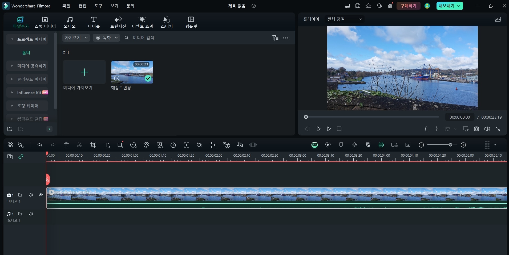Play the preview video
This screenshot has width=509, height=255.
coord(329,129)
